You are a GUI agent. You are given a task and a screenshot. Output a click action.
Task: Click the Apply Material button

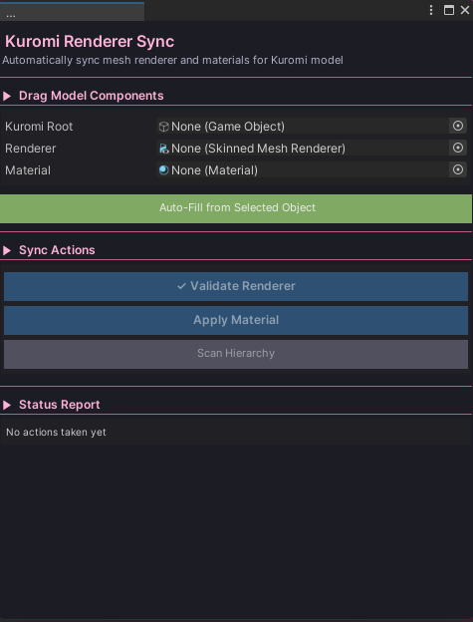point(236,320)
